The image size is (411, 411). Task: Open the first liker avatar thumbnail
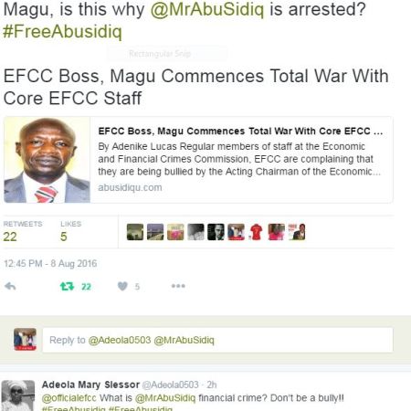135,232
